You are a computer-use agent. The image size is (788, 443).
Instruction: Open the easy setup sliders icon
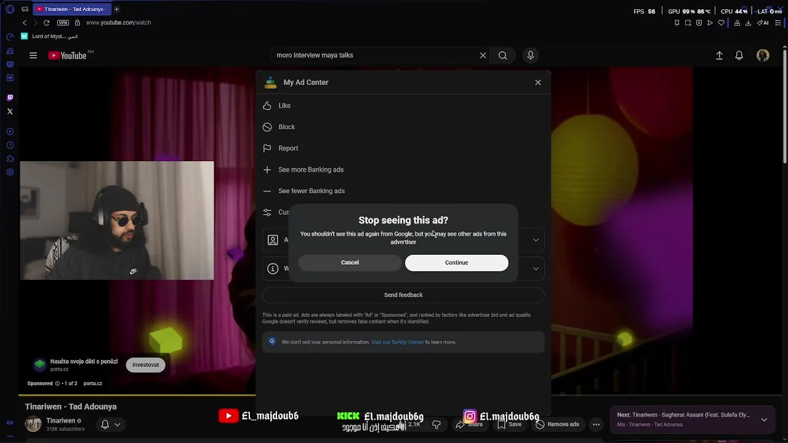778,23
